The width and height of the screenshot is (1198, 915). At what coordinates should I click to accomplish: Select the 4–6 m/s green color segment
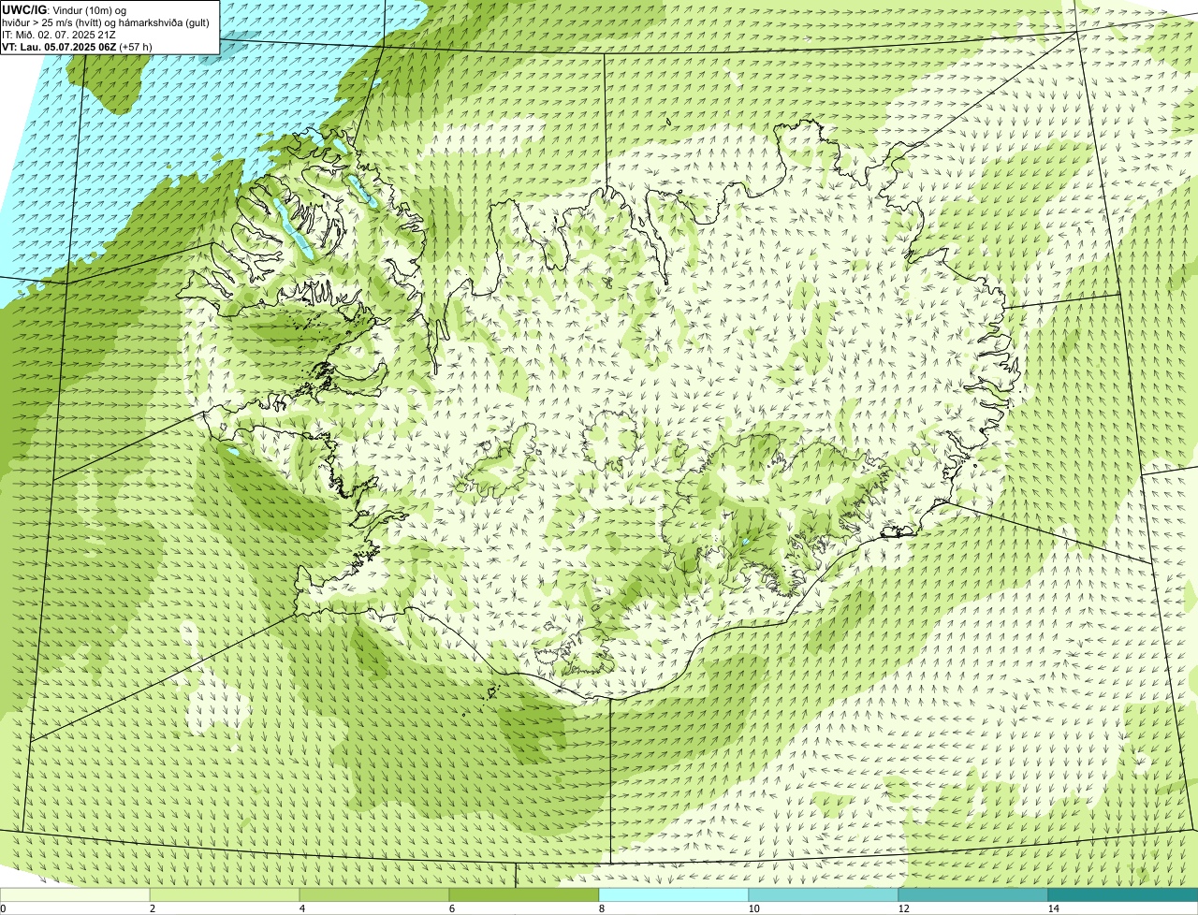point(374,894)
